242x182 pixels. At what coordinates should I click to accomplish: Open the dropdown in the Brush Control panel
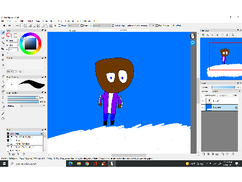[x=33, y=106]
